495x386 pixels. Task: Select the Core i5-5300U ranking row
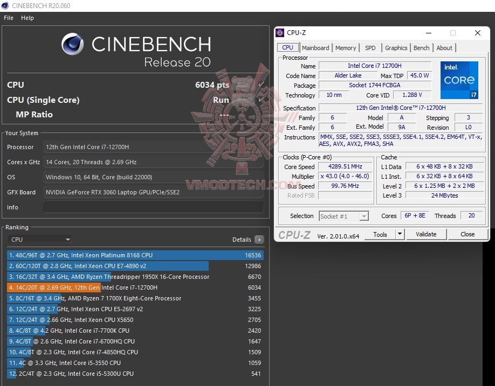point(135,374)
